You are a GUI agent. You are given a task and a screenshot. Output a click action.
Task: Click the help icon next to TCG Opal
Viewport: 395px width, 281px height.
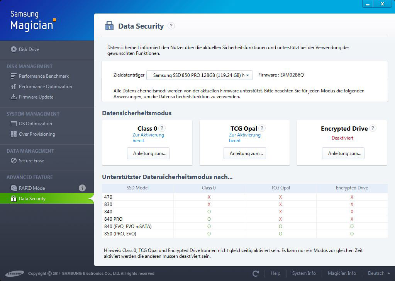(262, 128)
